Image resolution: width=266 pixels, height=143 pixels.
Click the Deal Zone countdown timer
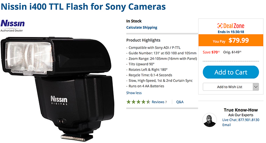tap(231, 32)
